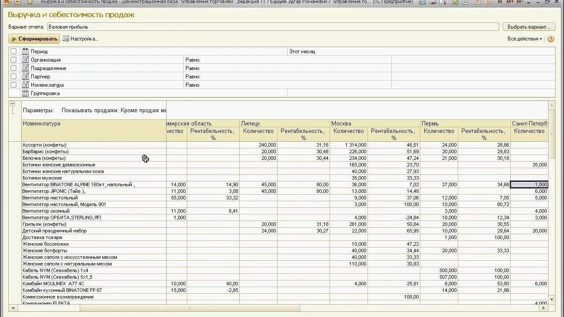Click the -24,84 profitability cell

point(394,217)
